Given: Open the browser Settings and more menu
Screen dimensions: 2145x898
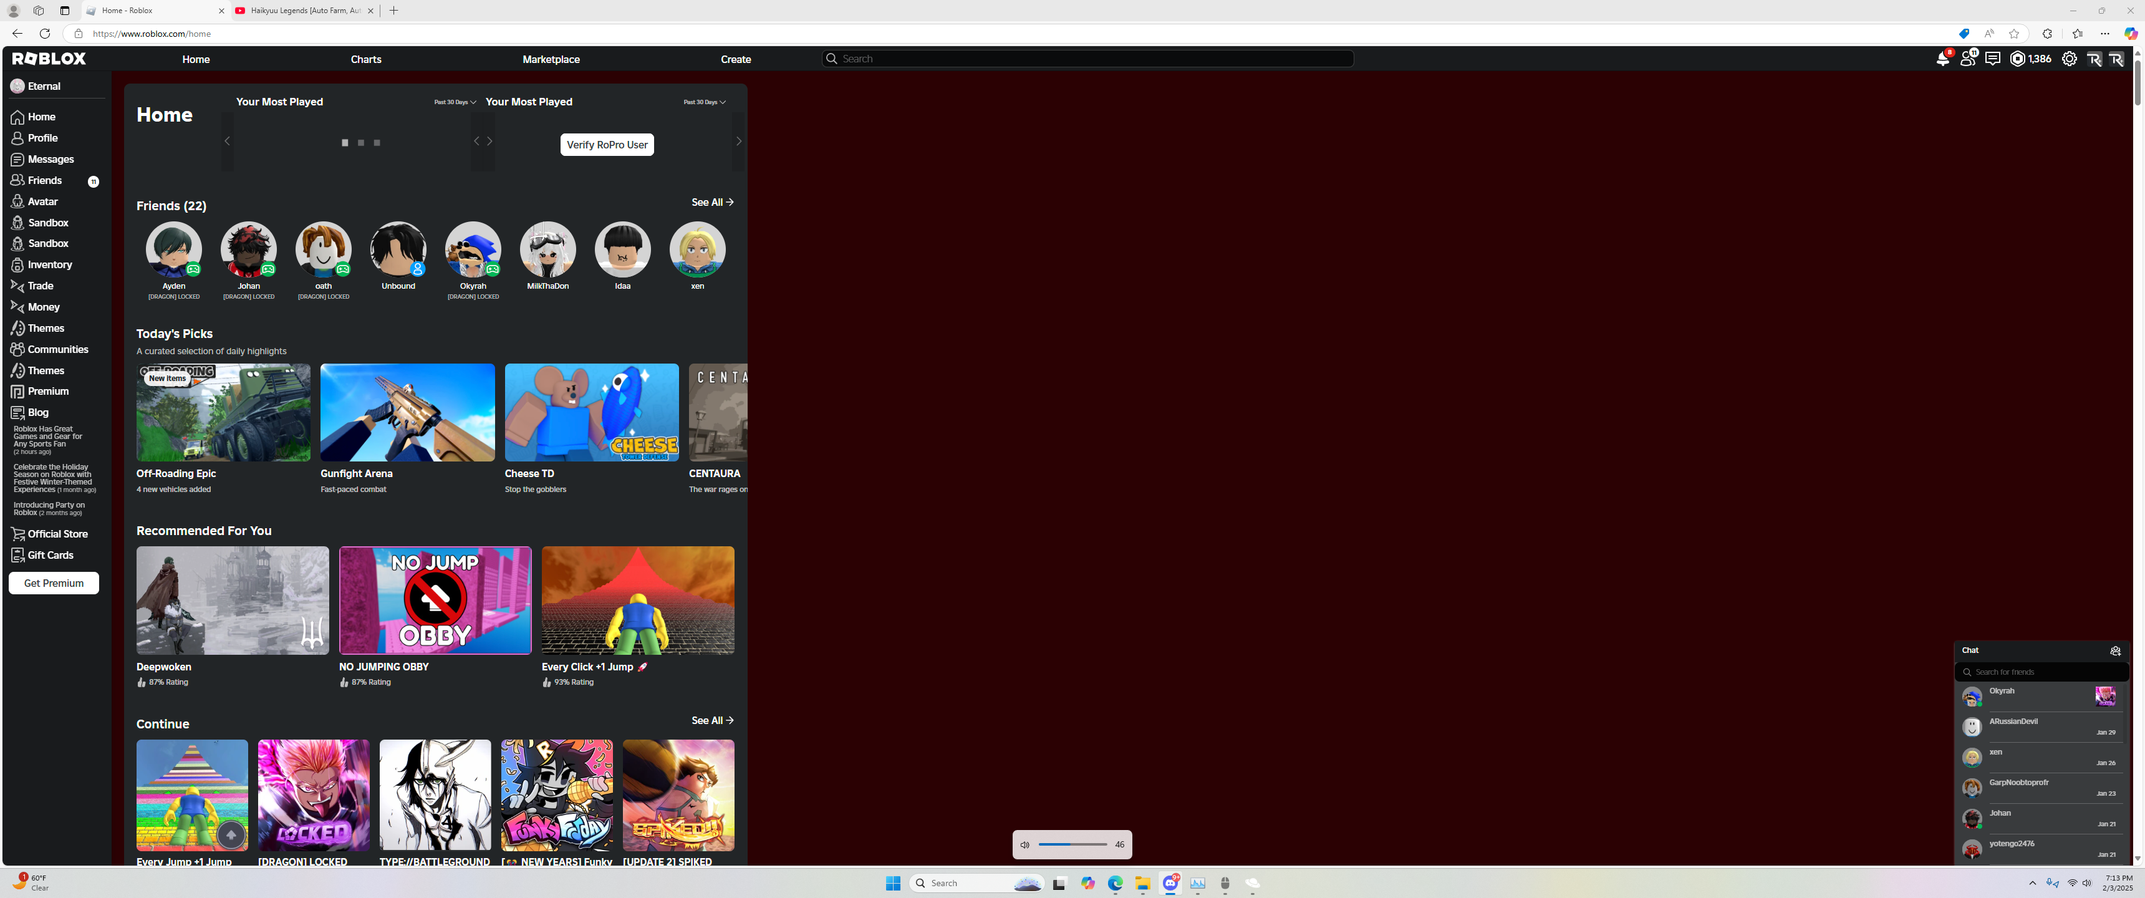Looking at the screenshot, I should (2105, 33).
